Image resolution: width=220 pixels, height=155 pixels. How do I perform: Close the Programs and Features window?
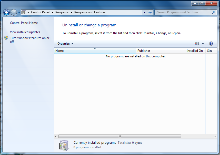(x=212, y=3)
